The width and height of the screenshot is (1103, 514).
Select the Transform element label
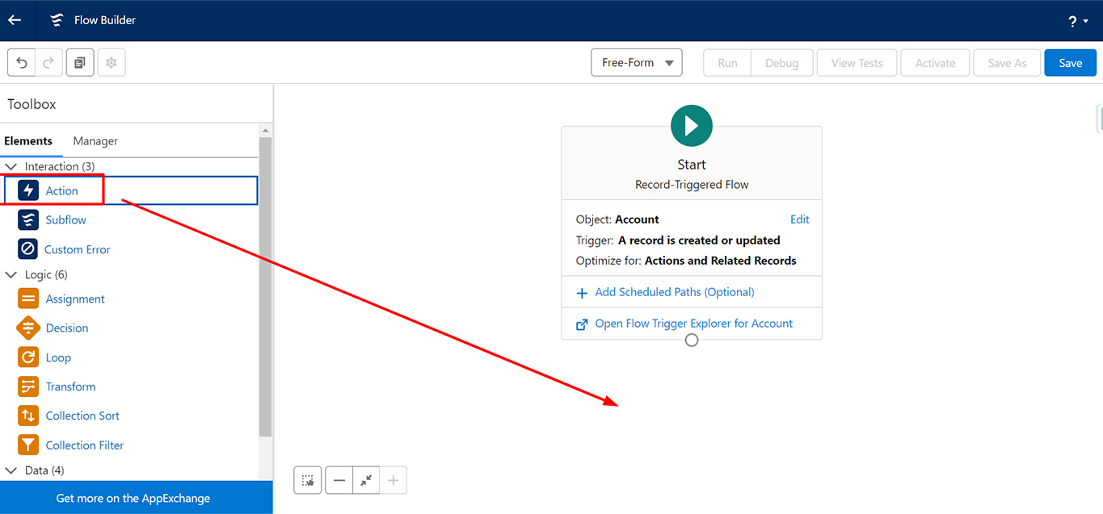[x=70, y=387]
